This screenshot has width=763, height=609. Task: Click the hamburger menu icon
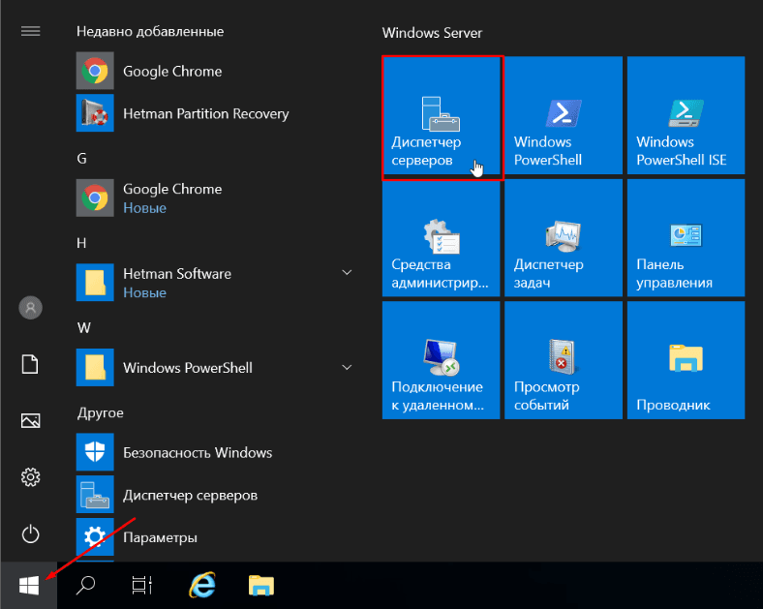30,32
